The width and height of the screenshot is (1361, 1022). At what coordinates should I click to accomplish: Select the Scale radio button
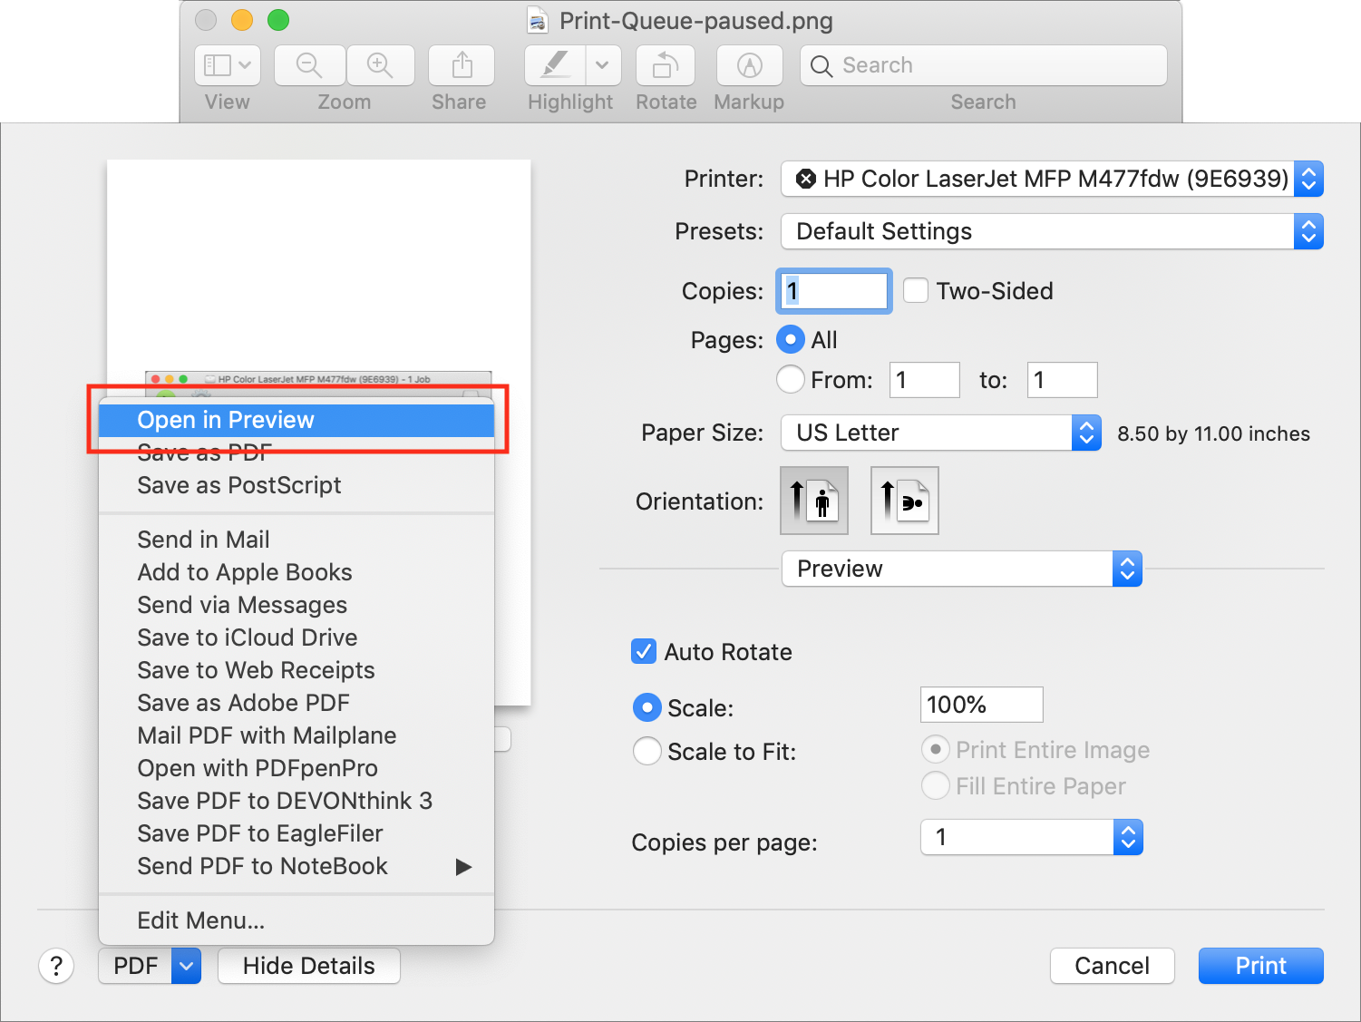[646, 707]
